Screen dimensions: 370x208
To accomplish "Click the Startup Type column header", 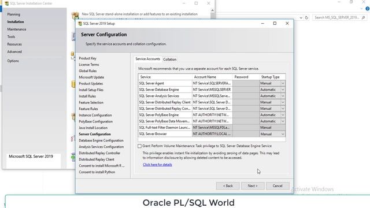I will 272,77.
